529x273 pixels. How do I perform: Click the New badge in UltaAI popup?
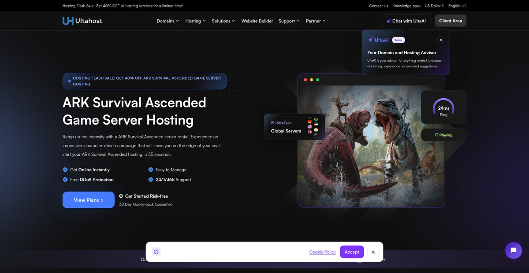click(399, 40)
